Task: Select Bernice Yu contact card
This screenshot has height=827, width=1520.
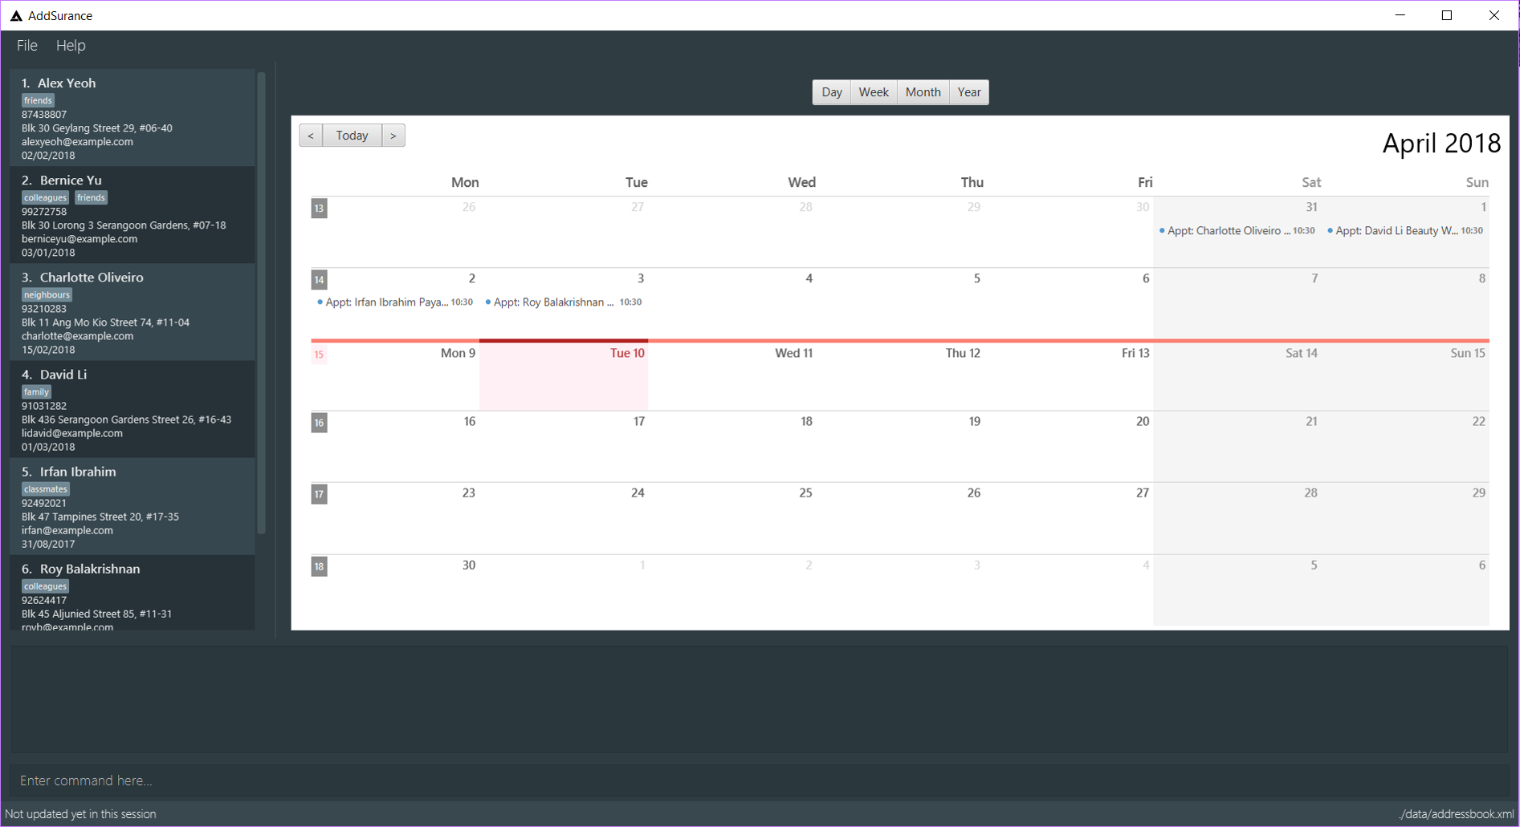Action: 132,215
